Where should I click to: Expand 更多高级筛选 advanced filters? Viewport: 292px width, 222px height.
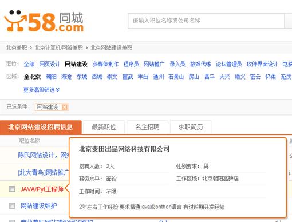(x=41, y=89)
